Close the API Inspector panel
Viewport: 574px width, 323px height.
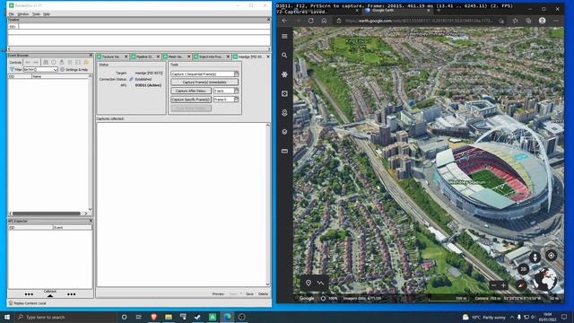click(91, 222)
